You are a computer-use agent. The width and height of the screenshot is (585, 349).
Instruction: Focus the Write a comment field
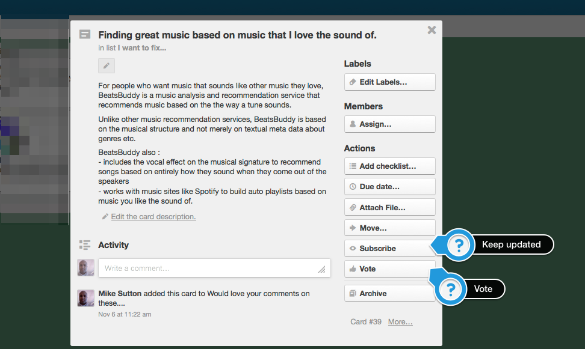click(214, 268)
